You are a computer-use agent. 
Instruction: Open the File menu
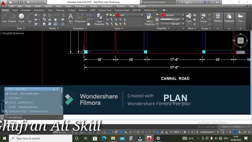point(12,6)
